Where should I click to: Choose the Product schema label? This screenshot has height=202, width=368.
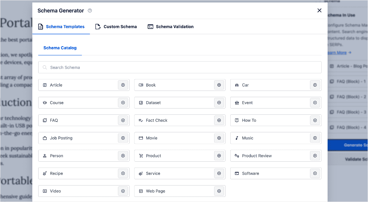(x=154, y=155)
